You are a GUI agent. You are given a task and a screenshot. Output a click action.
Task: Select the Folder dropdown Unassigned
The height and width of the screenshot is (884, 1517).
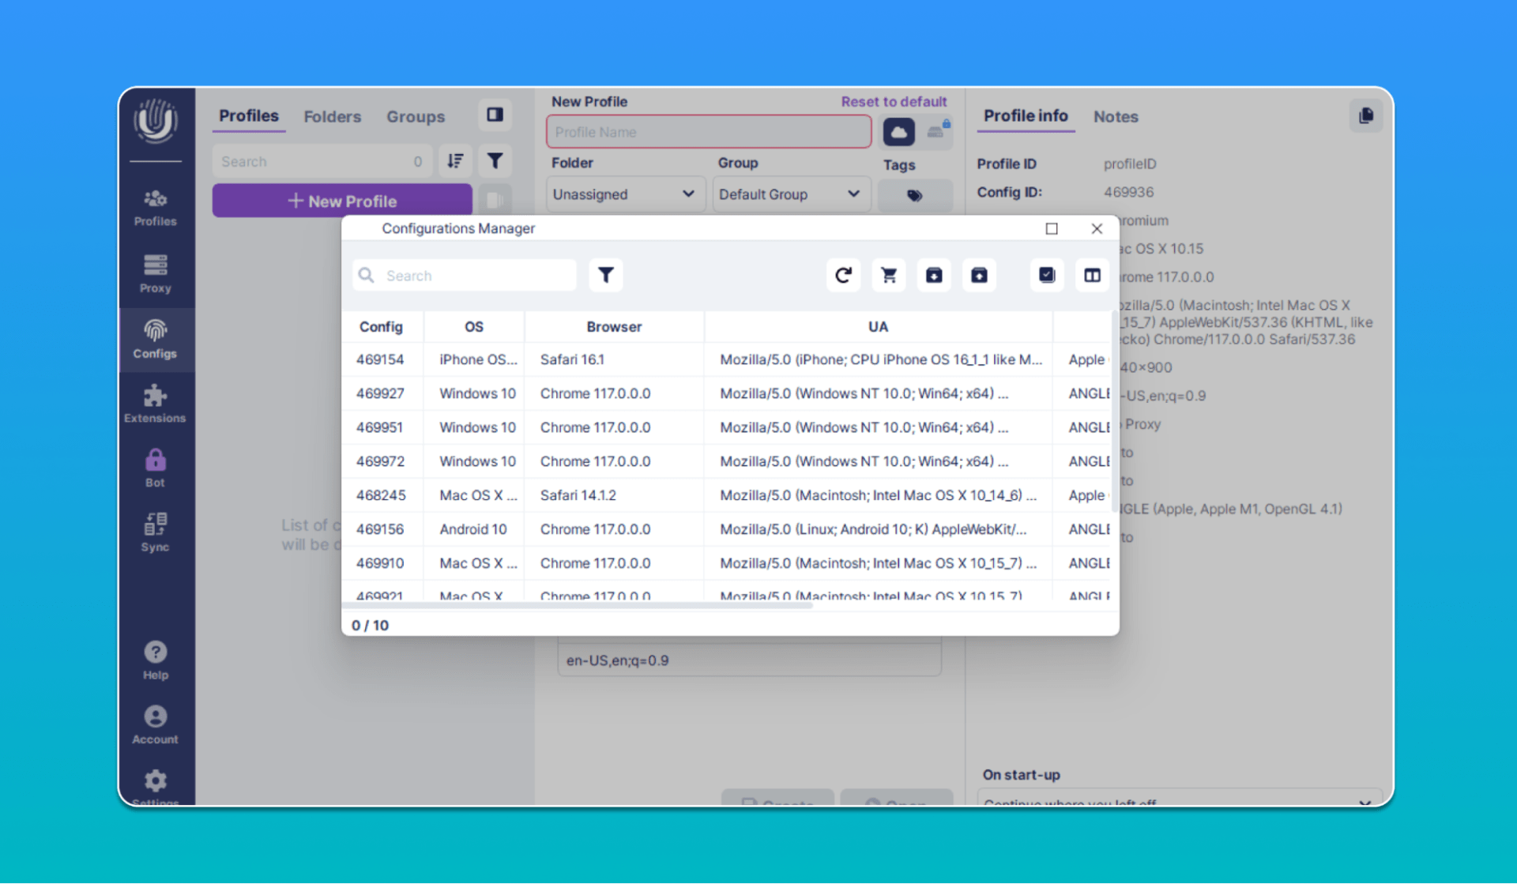pos(623,194)
